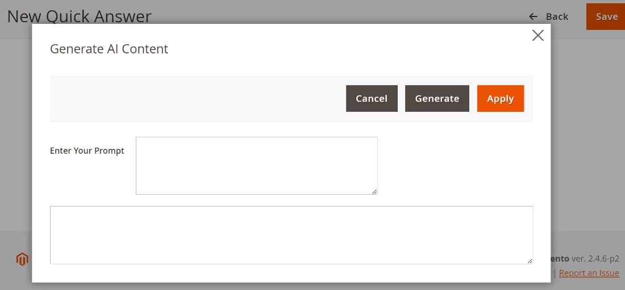Focus the Enter Your Prompt text area
The width and height of the screenshot is (625, 290).
tap(256, 165)
